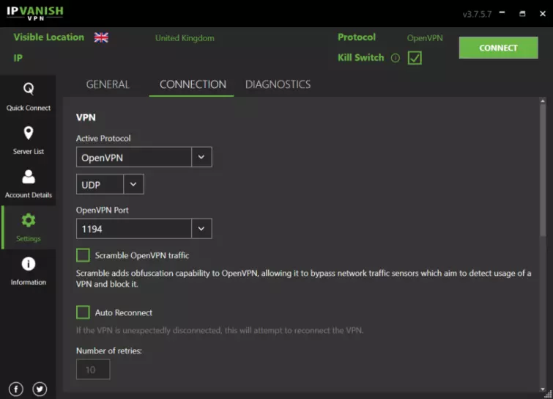Click the Number of retries field

click(x=93, y=370)
